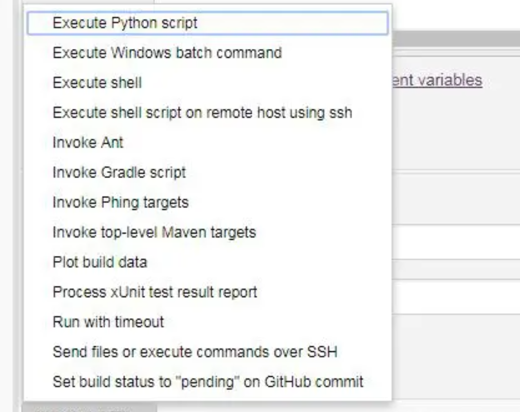520x412 pixels.
Task: Add an Invoke Ant build step
Action: (88, 142)
